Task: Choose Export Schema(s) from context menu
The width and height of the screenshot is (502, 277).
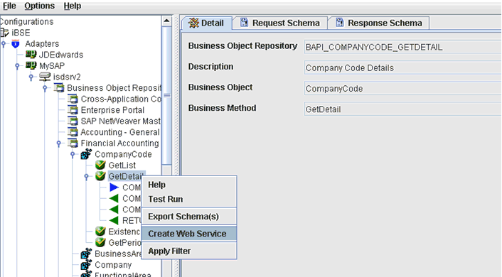Action: pos(189,217)
